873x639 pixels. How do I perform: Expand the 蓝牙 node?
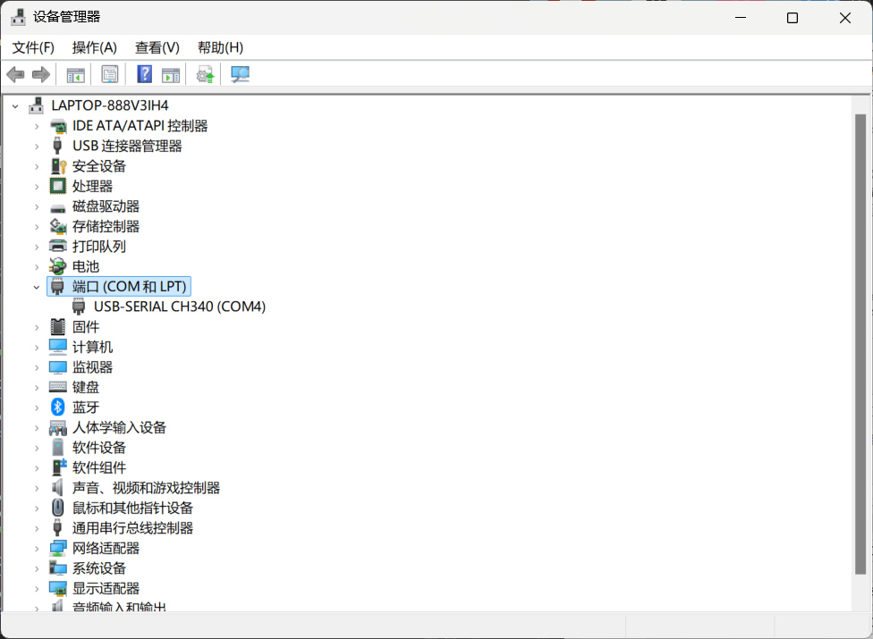tap(37, 408)
